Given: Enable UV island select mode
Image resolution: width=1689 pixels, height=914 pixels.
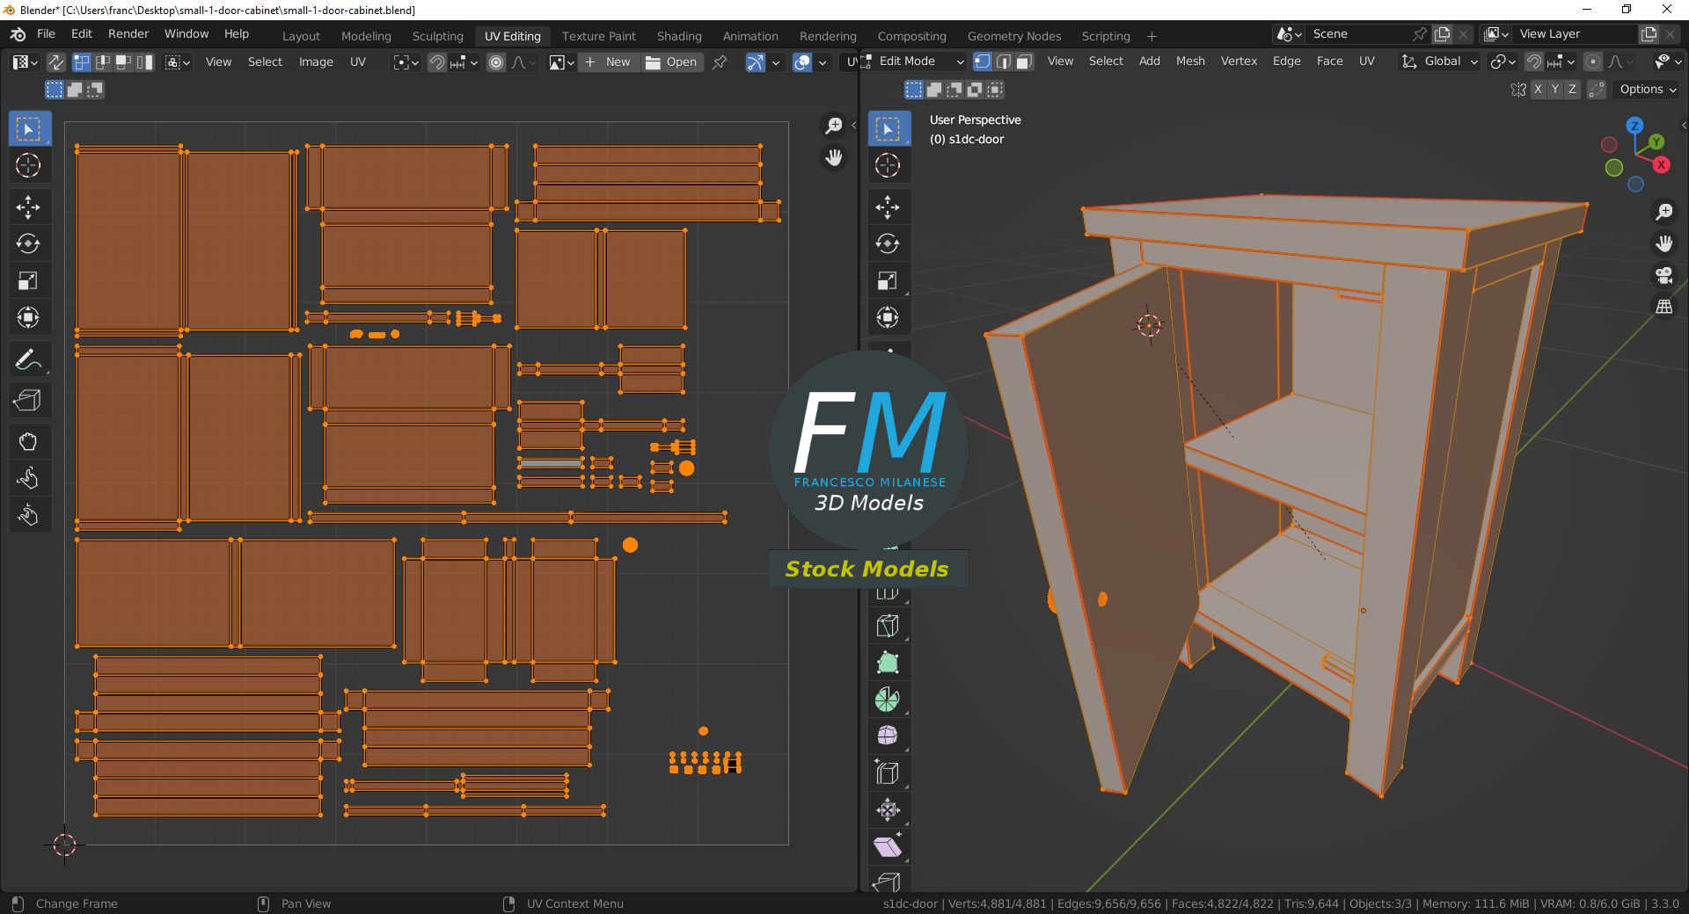Looking at the screenshot, I should pos(144,62).
